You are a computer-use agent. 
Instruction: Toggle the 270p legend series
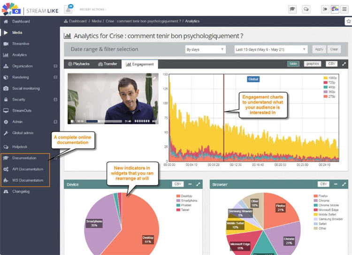329,96
